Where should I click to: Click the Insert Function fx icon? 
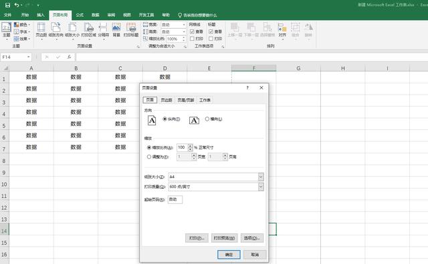[x=69, y=57]
